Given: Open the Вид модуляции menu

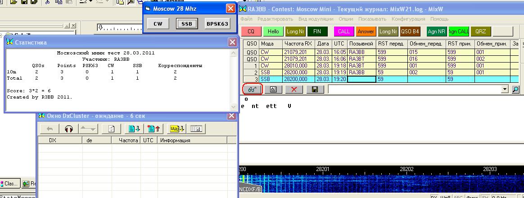Looking at the screenshot, I should coord(316,19).
